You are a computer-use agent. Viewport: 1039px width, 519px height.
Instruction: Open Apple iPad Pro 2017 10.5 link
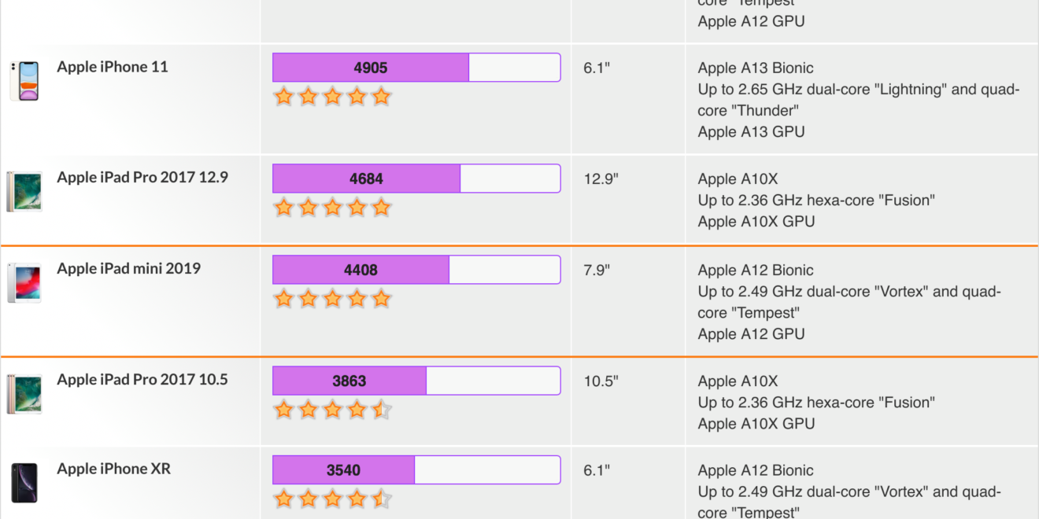tap(142, 380)
